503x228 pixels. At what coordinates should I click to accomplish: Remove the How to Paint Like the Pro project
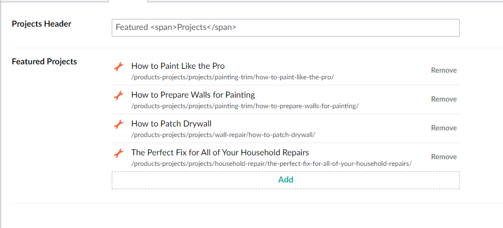[444, 70]
